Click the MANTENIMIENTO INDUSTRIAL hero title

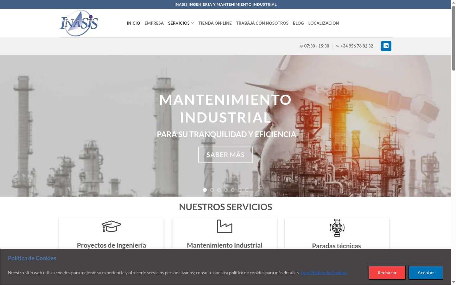click(225, 109)
